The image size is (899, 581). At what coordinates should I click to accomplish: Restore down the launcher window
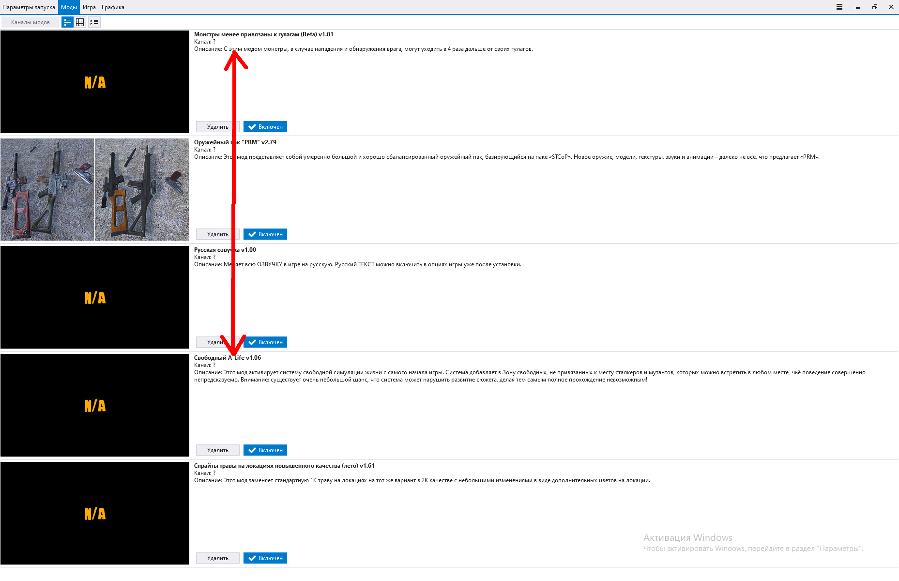[x=875, y=7]
